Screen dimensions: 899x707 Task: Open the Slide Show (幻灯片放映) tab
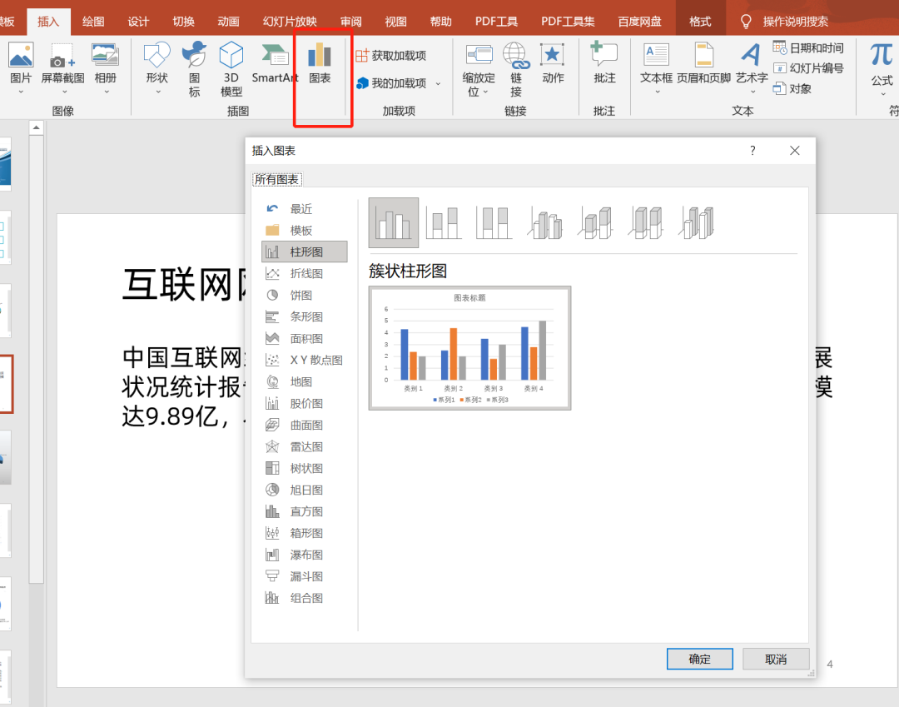tap(290, 22)
